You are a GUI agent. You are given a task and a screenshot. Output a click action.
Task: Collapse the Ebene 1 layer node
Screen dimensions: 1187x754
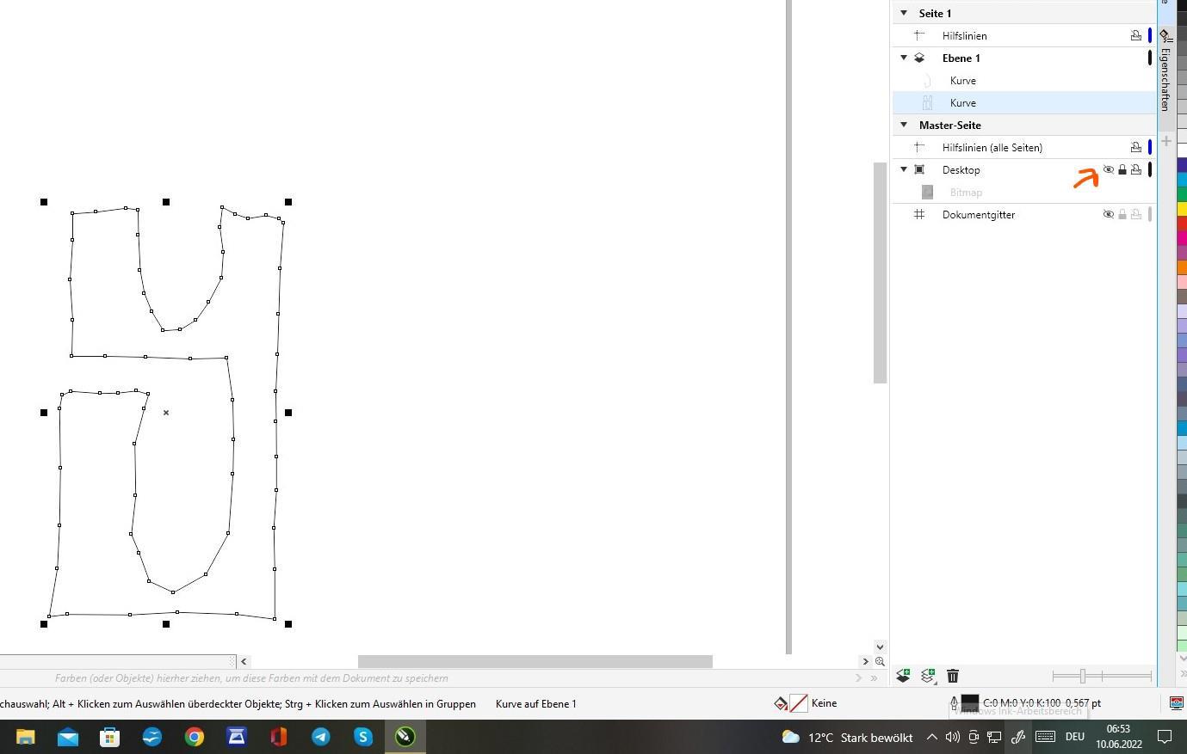pos(904,58)
